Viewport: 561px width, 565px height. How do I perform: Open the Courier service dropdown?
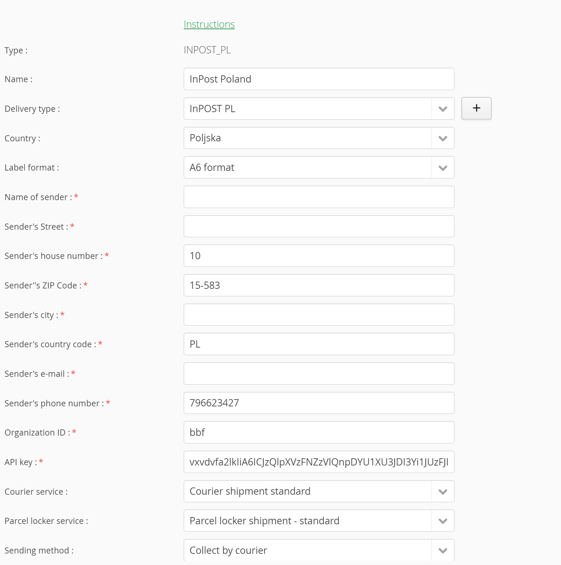(319, 491)
